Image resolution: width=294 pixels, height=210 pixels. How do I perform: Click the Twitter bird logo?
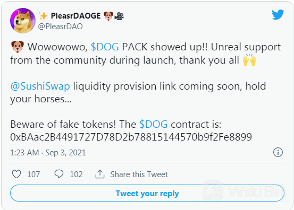[x=278, y=15]
